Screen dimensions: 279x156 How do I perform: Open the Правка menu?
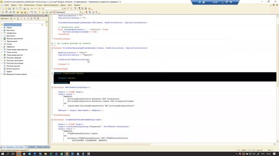[14, 5]
